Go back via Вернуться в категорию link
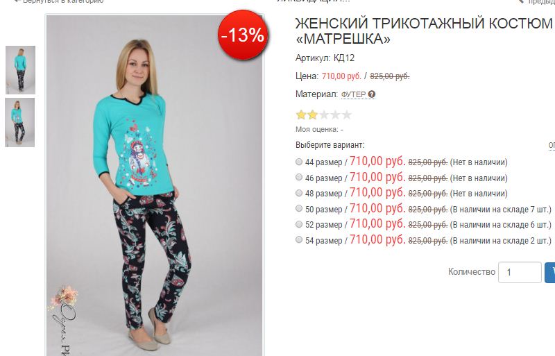Screen dimensions: 555x356 59,1
